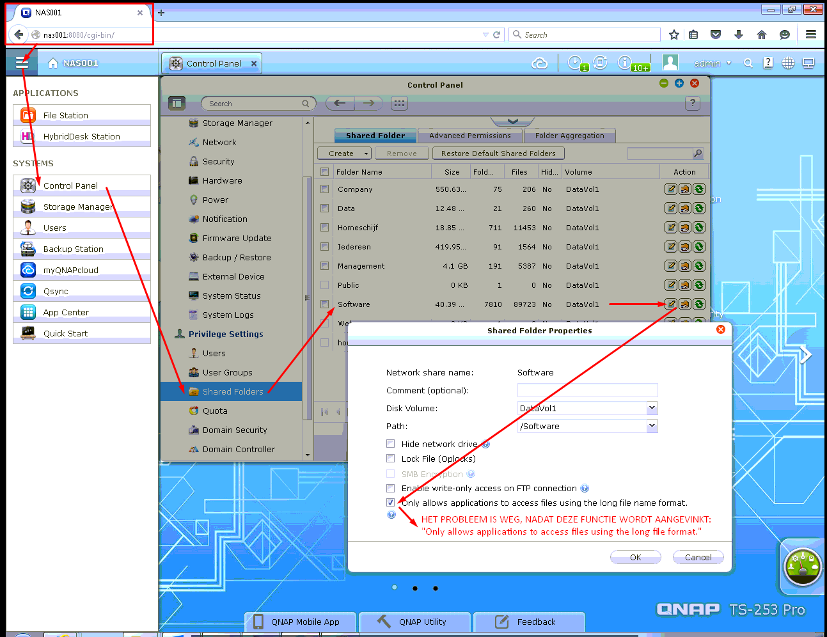Viewport: 827px width, 637px height.
Task: Open myQNAPcloud in the side menu
Action: pos(82,270)
